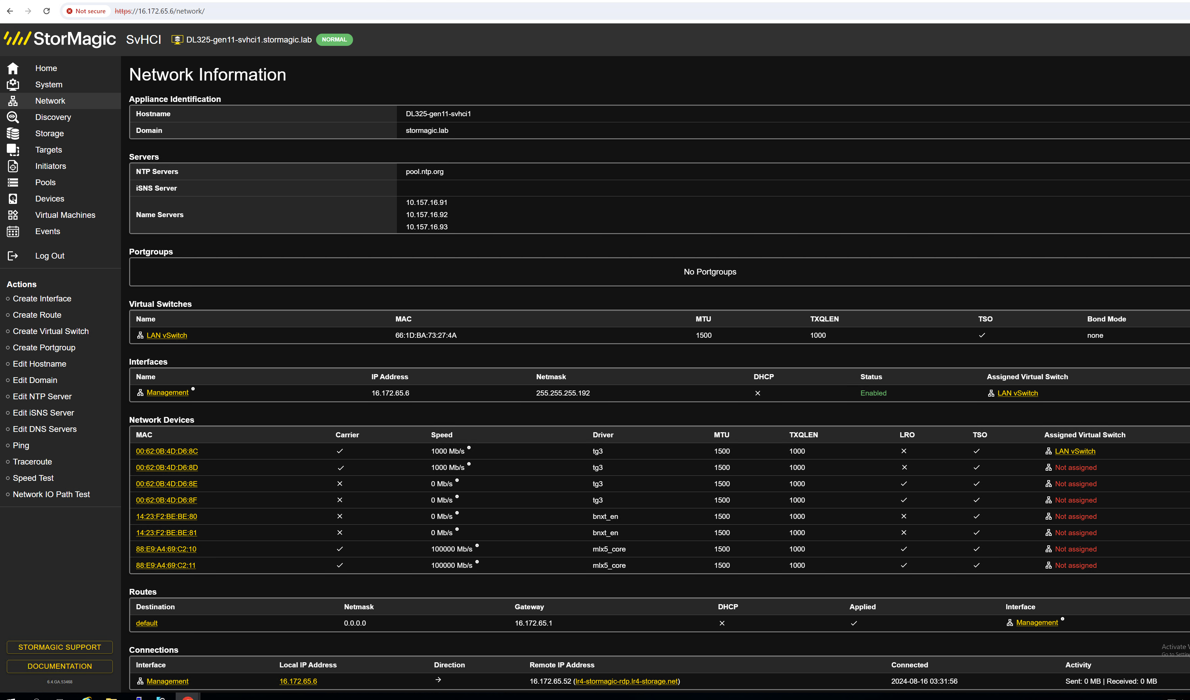Open the LAN vSwitch link in Virtual Switches
The width and height of the screenshot is (1190, 700).
167,335
